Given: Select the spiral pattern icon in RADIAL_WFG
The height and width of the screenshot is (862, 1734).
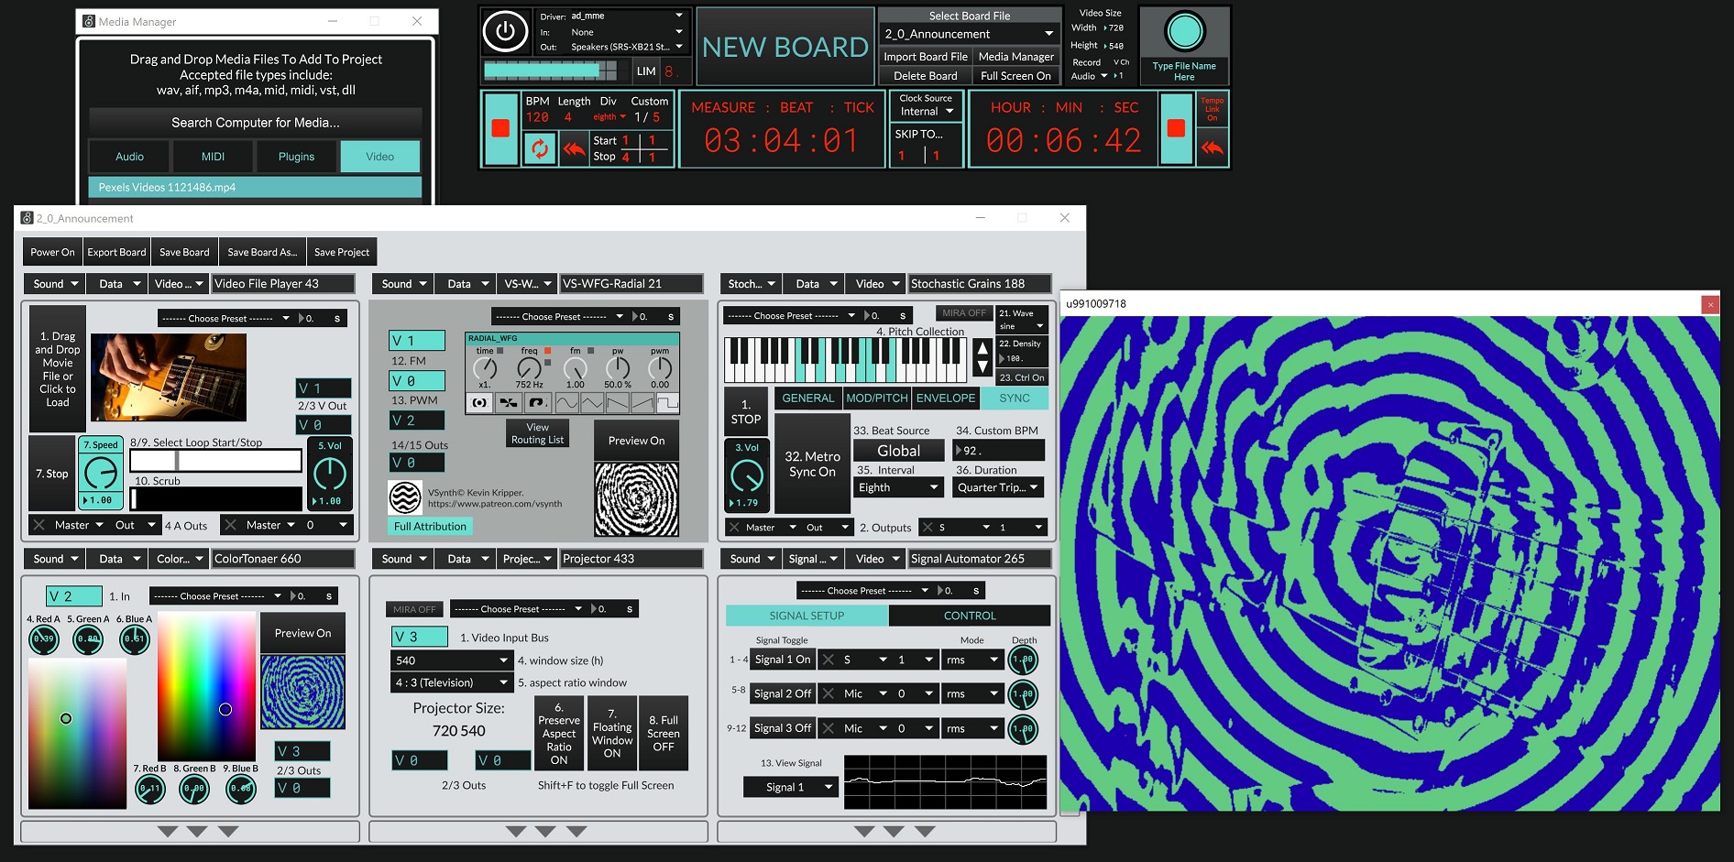Looking at the screenshot, I should tap(536, 402).
